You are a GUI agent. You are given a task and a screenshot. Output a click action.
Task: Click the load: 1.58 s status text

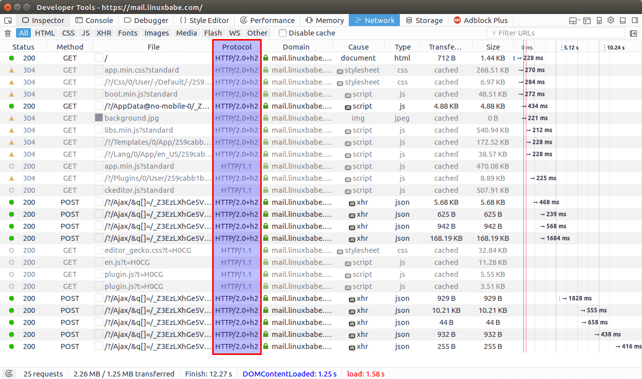(x=366, y=374)
